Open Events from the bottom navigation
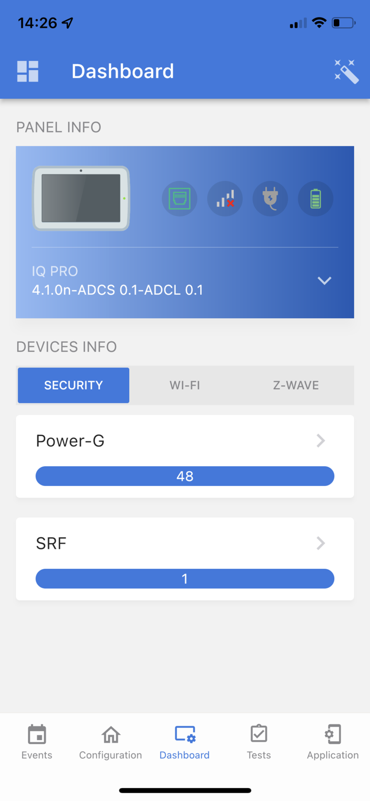The height and width of the screenshot is (801, 370). tap(36, 741)
